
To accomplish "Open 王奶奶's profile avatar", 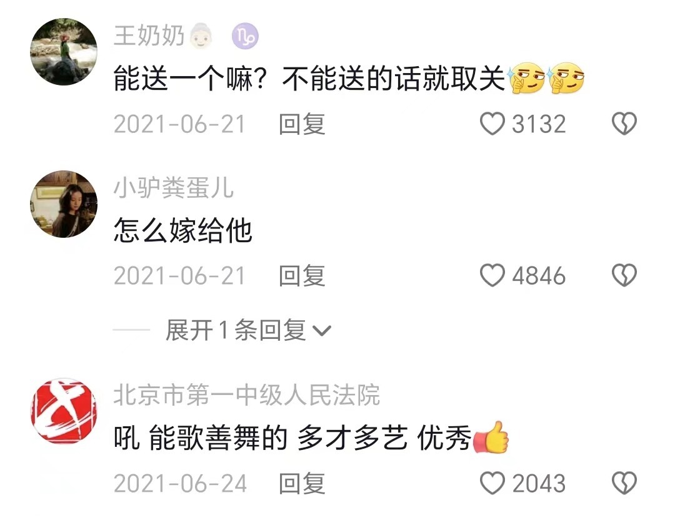I will click(x=64, y=52).
